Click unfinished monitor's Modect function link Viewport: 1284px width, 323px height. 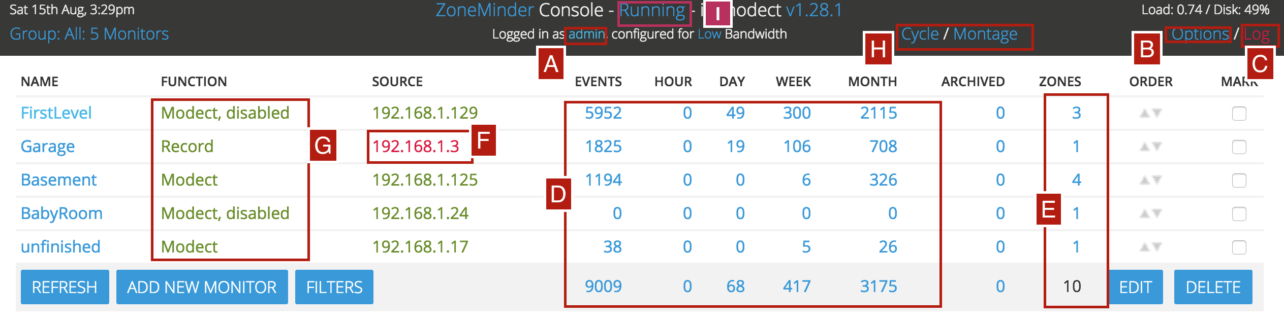pos(189,247)
